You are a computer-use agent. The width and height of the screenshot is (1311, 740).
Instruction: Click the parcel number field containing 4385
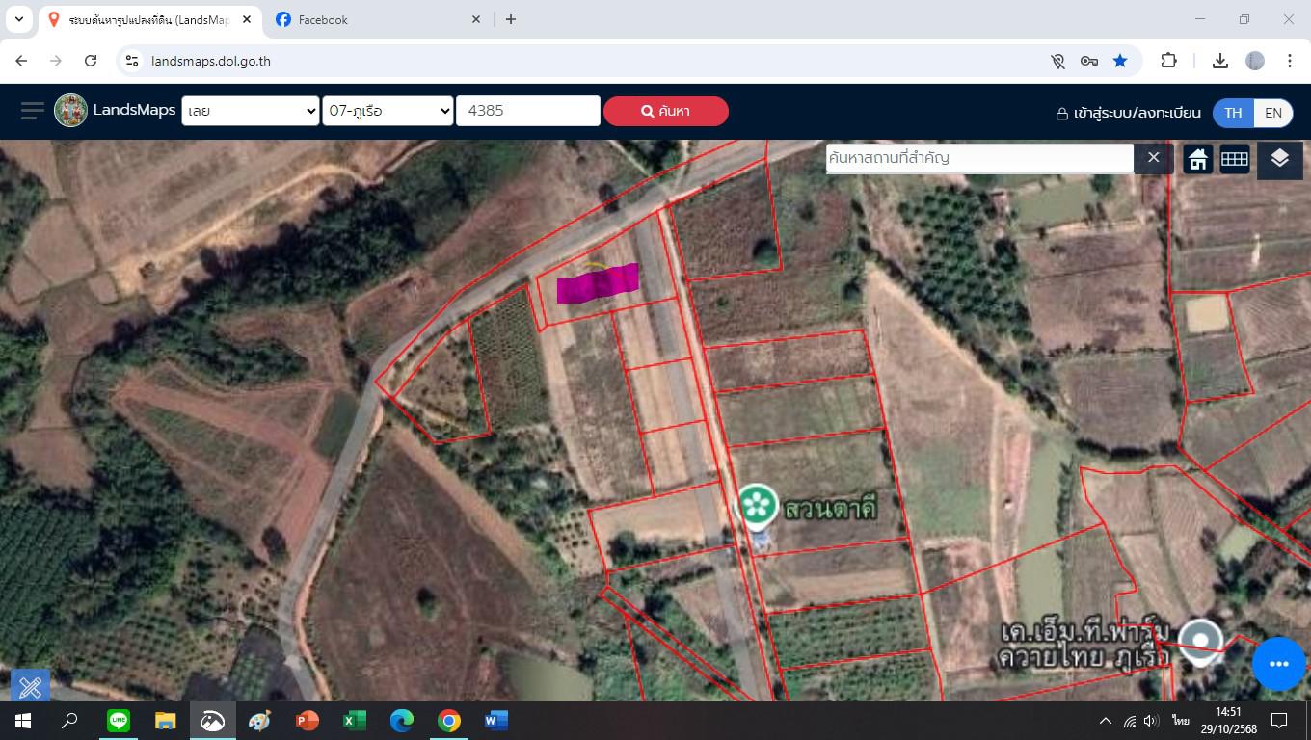point(527,111)
